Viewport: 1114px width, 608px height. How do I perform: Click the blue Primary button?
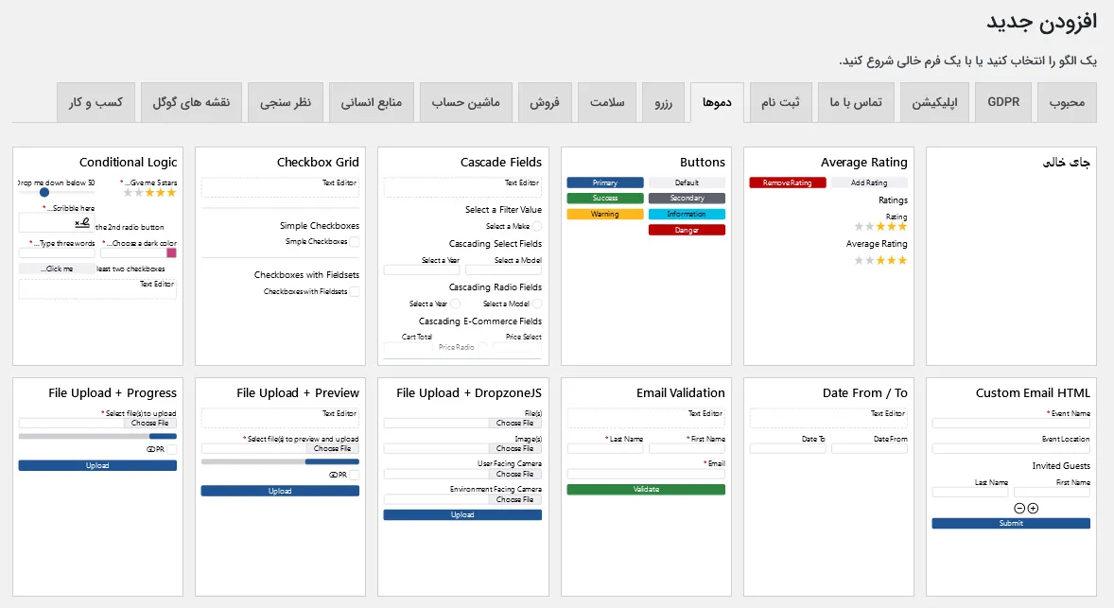[x=604, y=182]
